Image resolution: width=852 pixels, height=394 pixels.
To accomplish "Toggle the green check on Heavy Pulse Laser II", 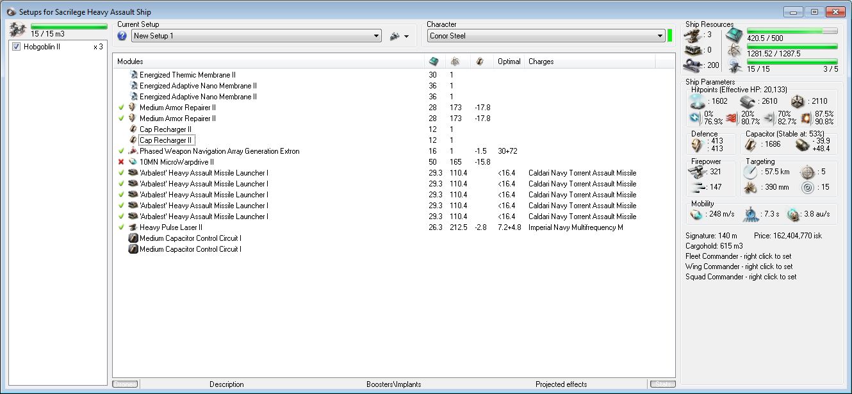I will [121, 227].
